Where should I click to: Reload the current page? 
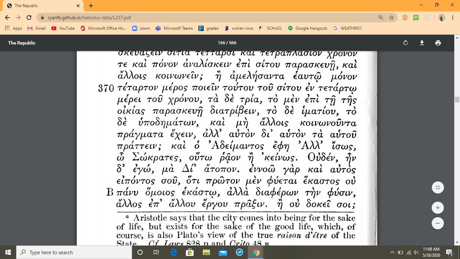(29, 18)
